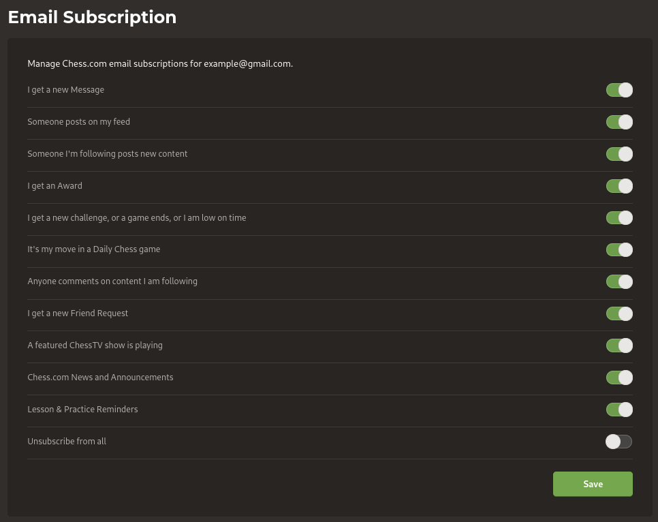Image resolution: width=658 pixels, height=522 pixels.
Task: Disable new challenge or game ends emails
Action: (x=619, y=217)
